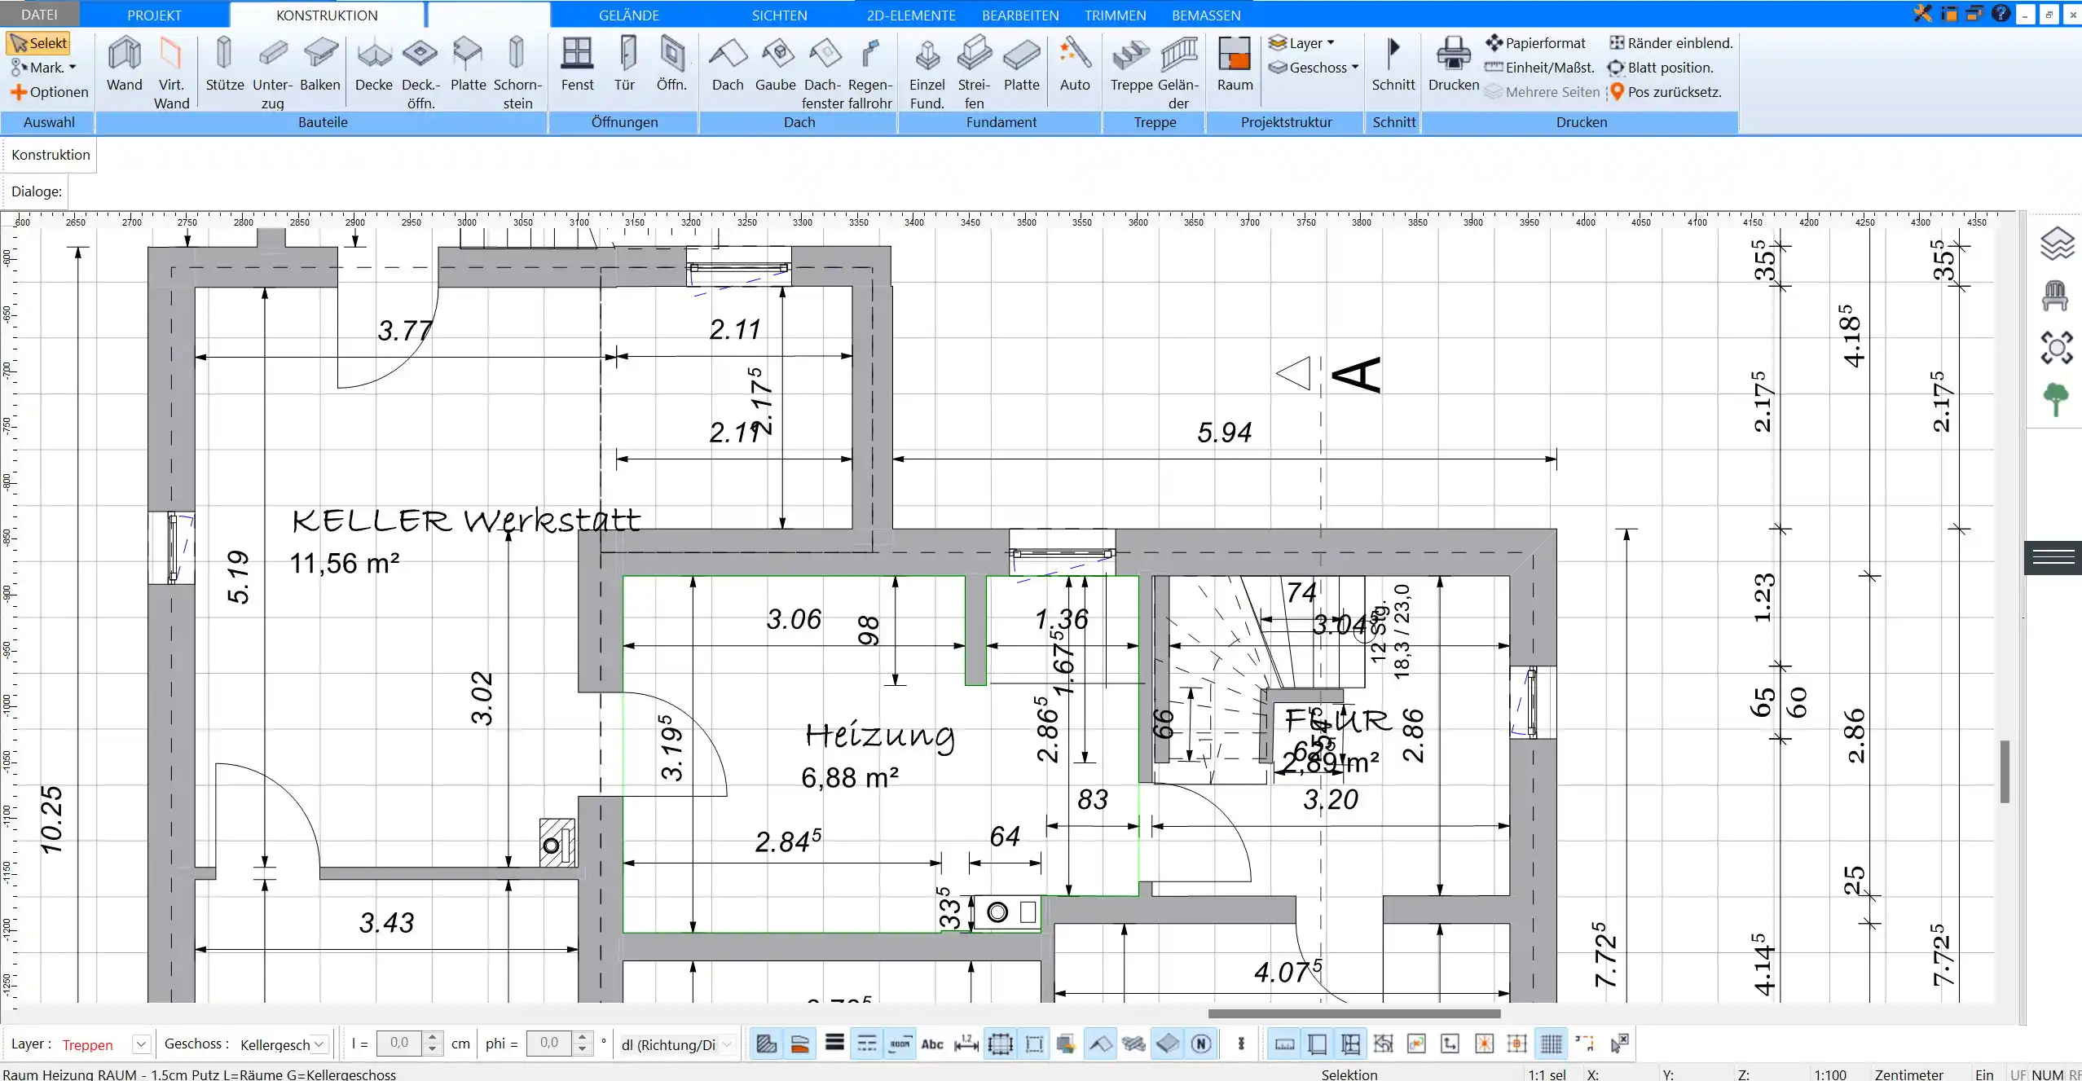Open the green tree plants catalog
Image resolution: width=2082 pixels, height=1081 pixels.
(2056, 399)
